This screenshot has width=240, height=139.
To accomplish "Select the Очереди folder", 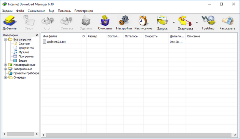I will (19, 77).
